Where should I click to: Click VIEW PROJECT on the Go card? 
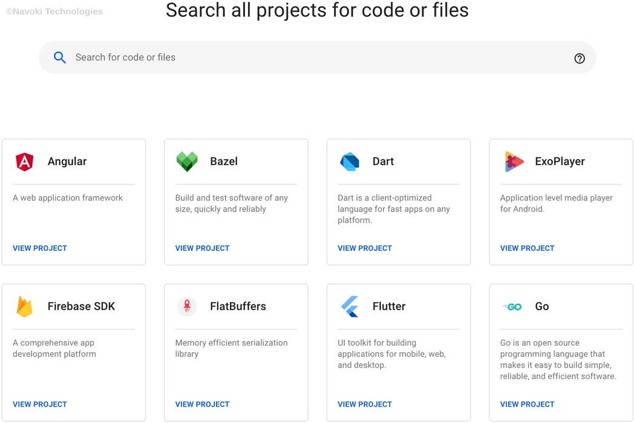[527, 404]
